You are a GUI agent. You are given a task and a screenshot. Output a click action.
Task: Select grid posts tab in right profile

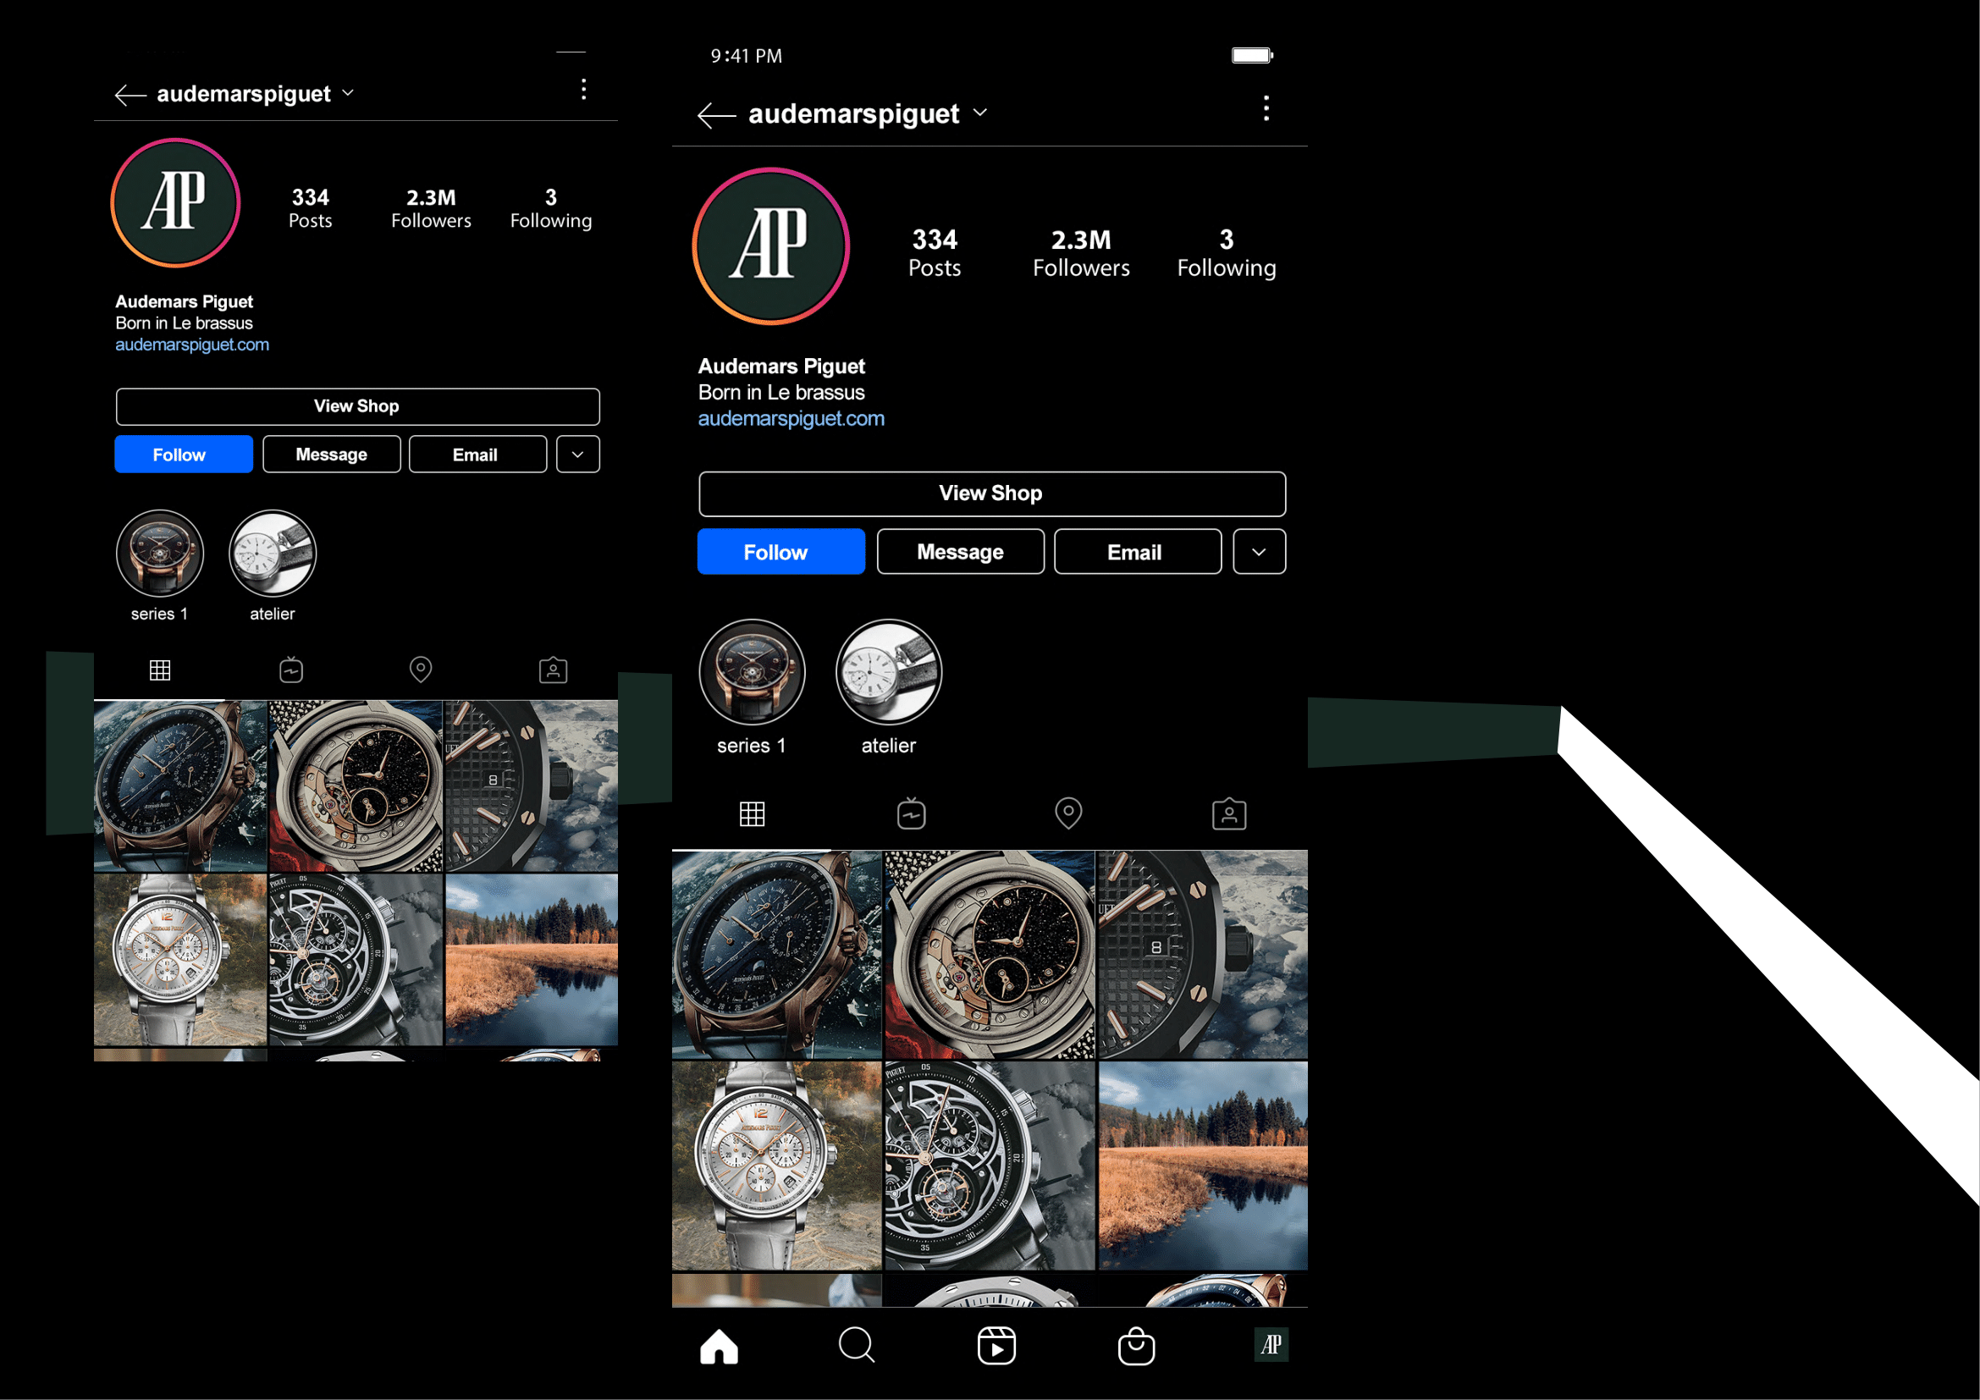click(752, 813)
